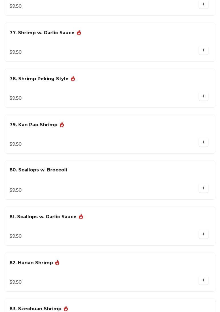Open 80. Scallops w. Broccoli item

pyautogui.click(x=38, y=170)
